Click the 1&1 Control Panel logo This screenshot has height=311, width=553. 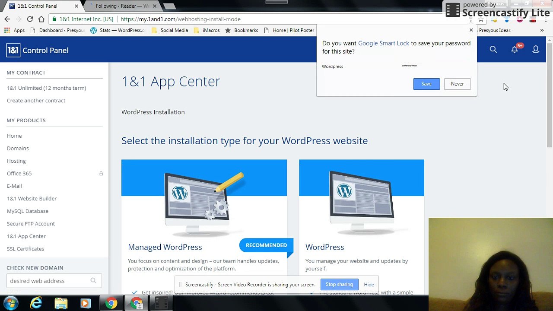click(38, 51)
